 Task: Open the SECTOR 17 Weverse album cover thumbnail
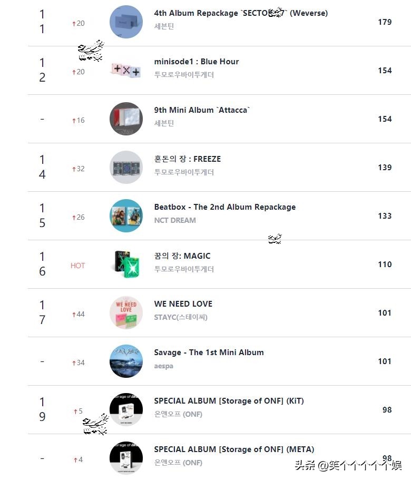(x=126, y=22)
